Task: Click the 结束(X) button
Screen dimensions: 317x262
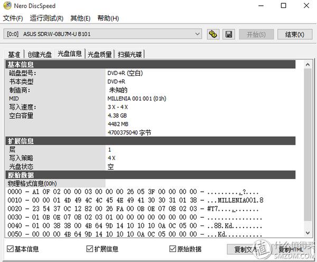Action: (294, 34)
